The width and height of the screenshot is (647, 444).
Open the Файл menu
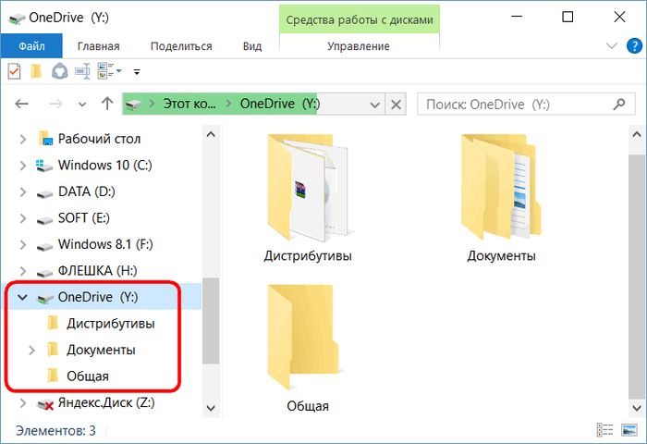[31, 45]
